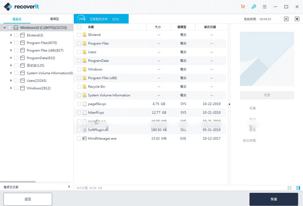Expand the Program Files (x86)(827) node
The image size is (303, 206).
11,50
